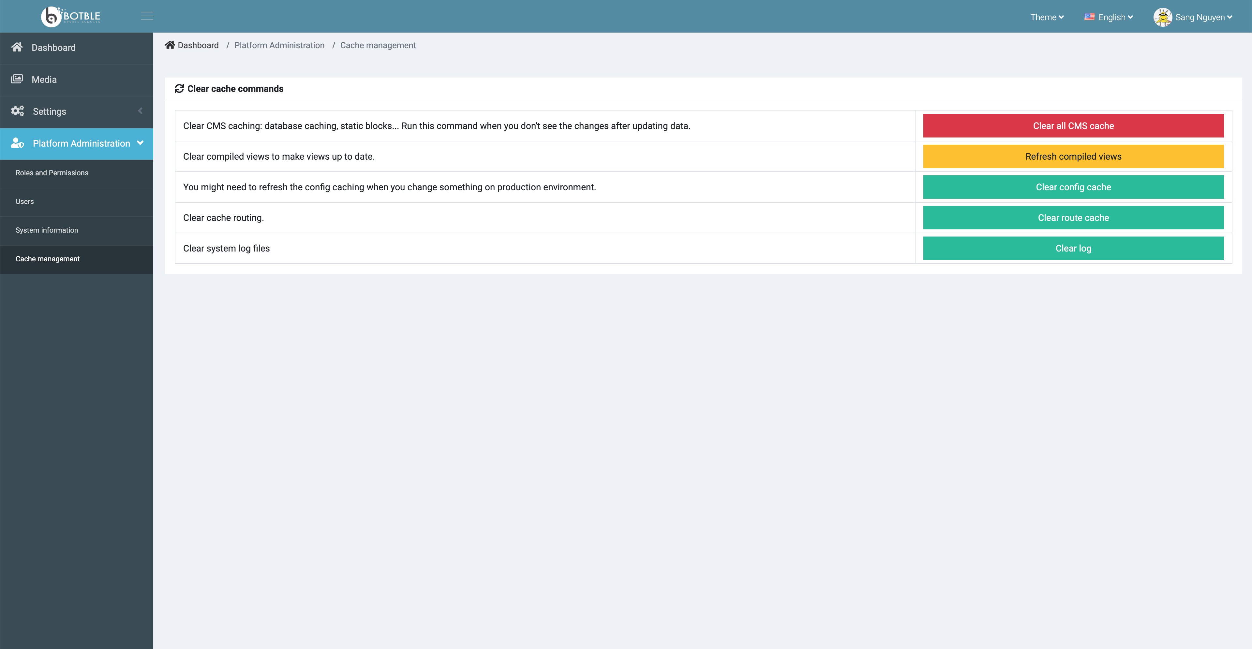Click the Clear config cache button
This screenshot has width=1252, height=649.
click(x=1073, y=187)
